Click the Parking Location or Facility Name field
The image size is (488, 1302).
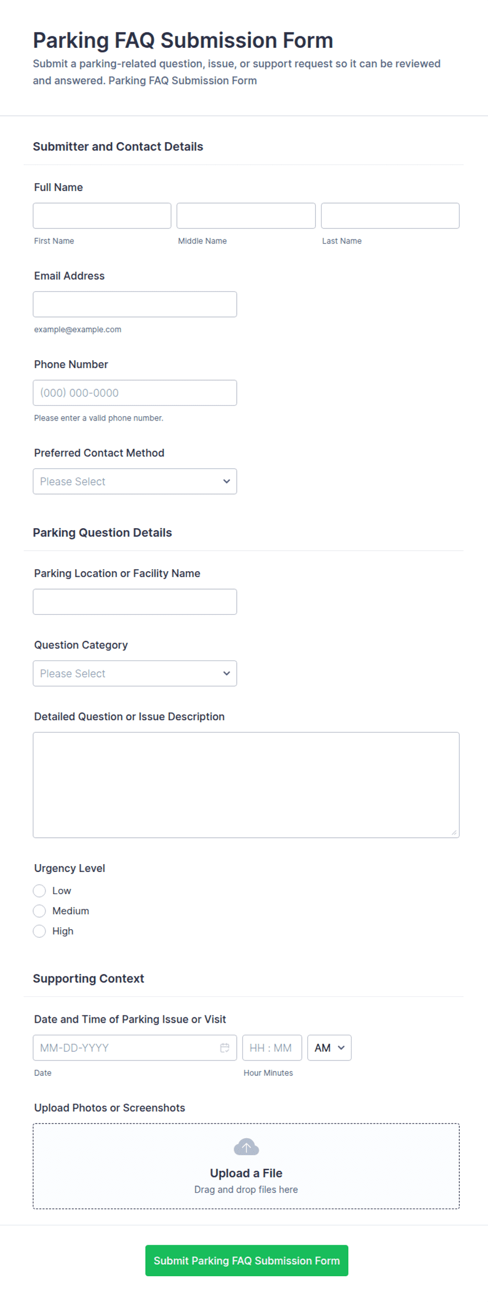click(135, 602)
